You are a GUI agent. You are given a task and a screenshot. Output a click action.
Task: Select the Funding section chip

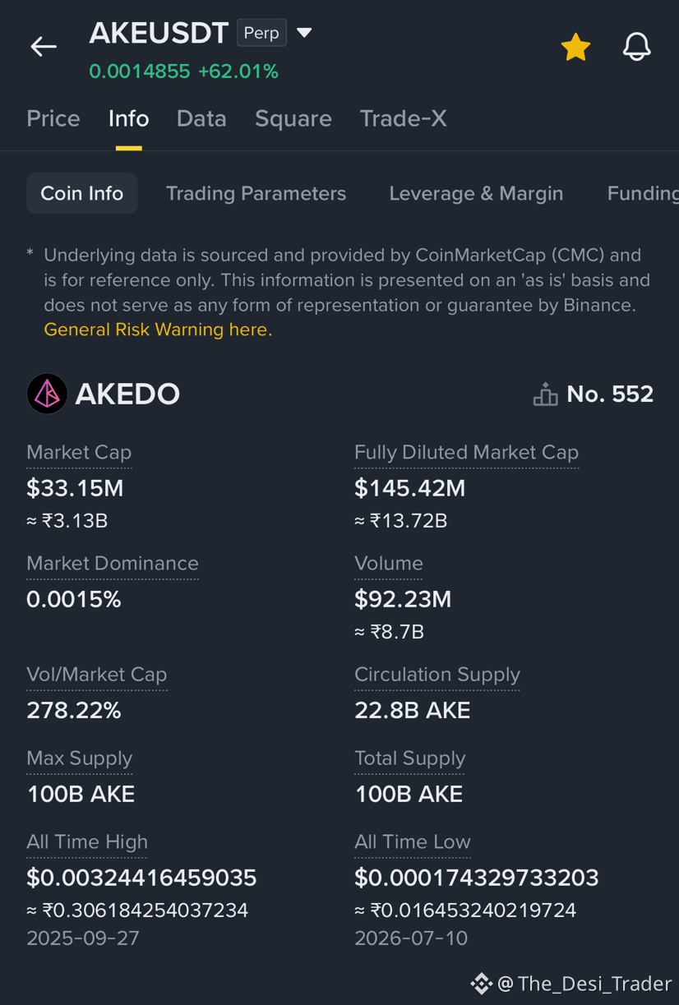click(643, 193)
